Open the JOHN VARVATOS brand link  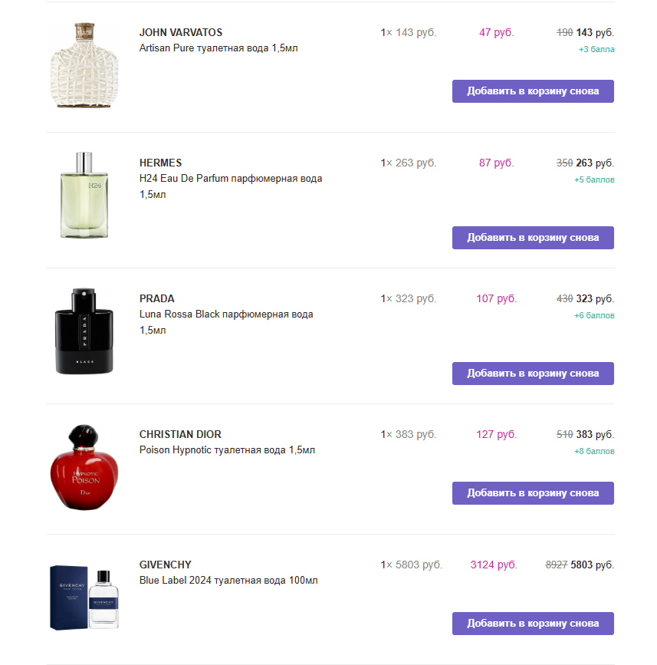181,32
